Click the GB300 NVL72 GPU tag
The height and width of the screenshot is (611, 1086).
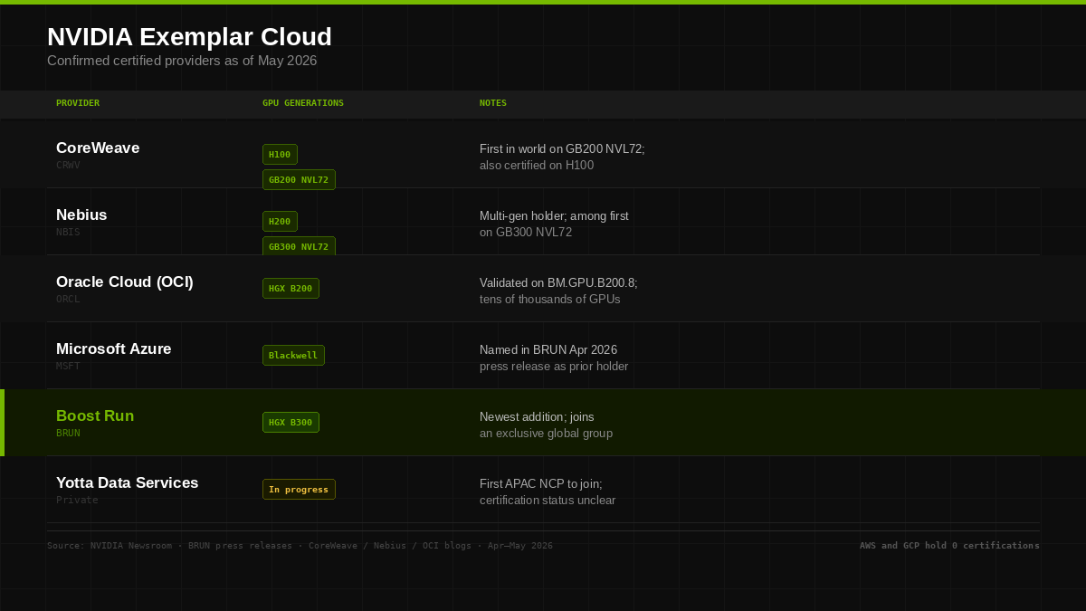coord(299,246)
